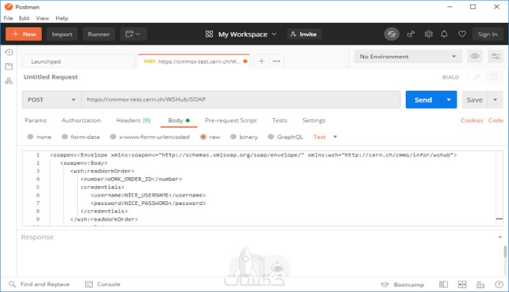Switch to the Launchpad tab
This screenshot has width=509, height=292.
coord(78,61)
